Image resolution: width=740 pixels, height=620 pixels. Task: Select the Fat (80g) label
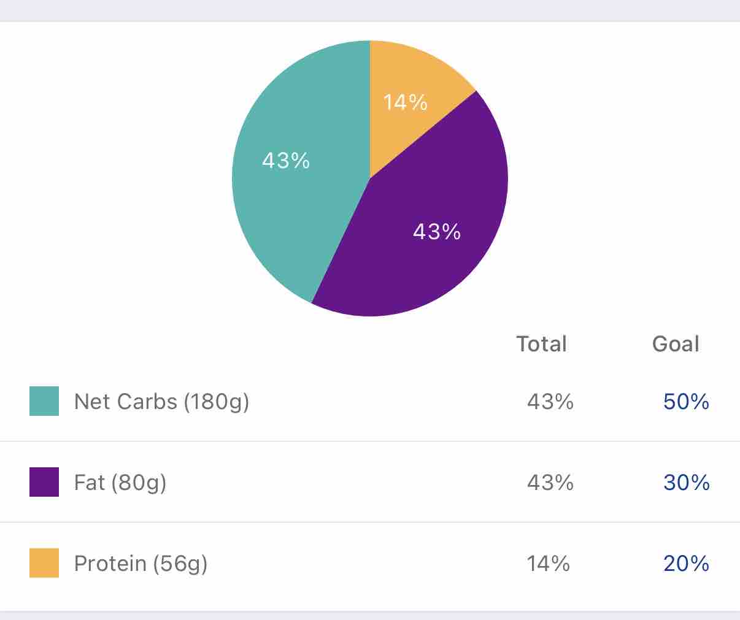[x=120, y=483]
